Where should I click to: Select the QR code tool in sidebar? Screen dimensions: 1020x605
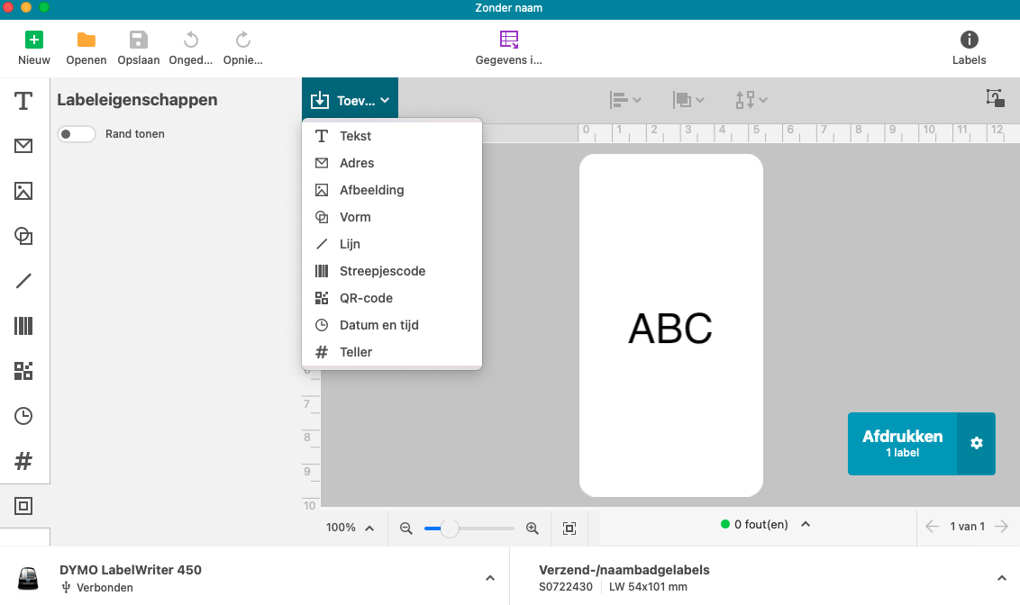pyautogui.click(x=23, y=371)
